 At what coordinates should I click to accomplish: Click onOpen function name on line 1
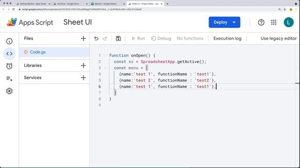[138, 56]
